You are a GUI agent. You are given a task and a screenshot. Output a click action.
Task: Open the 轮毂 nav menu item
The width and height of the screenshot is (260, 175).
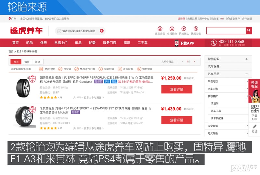point(92,43)
